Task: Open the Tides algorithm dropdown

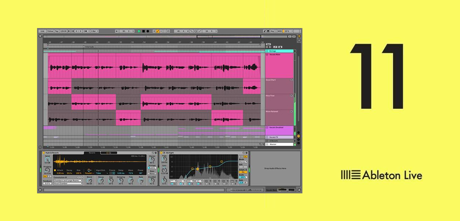Action: [102, 173]
